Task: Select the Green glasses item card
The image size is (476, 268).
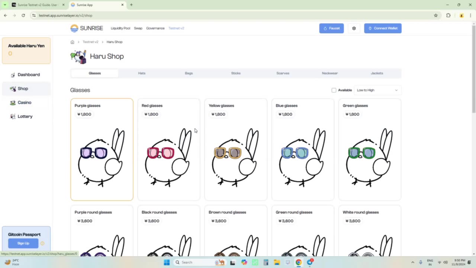Action: [370, 150]
